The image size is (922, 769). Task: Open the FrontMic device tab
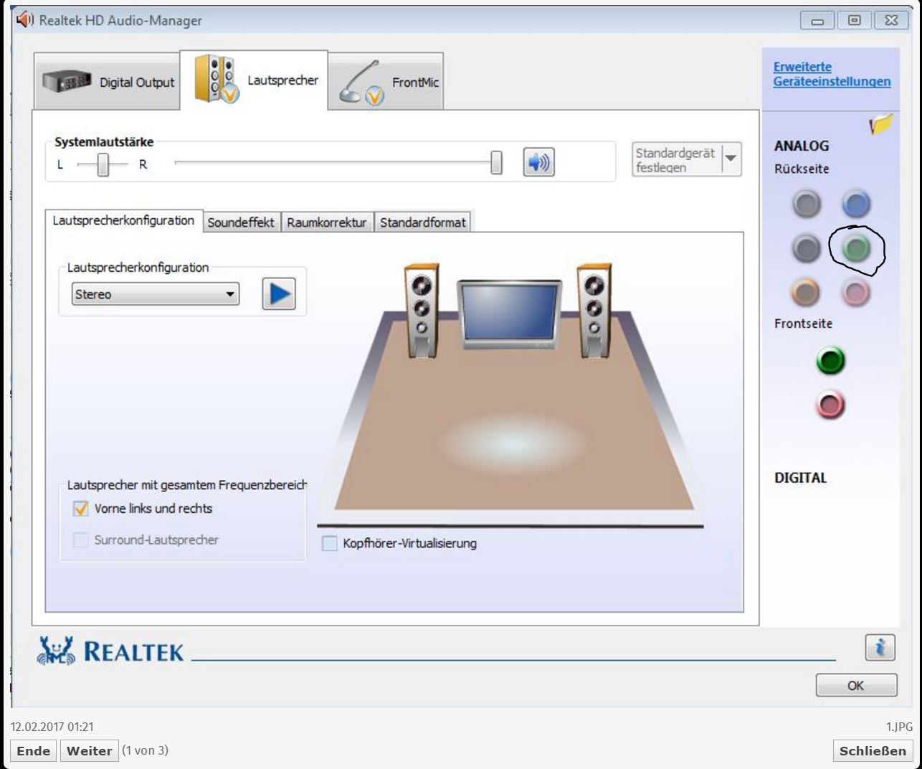(x=386, y=82)
